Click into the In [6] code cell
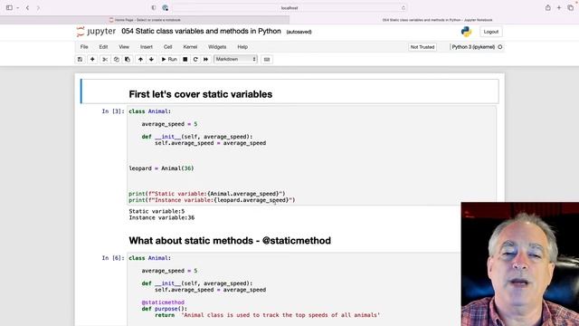Viewport: 579px width, 326px height. pyautogui.click(x=293, y=289)
